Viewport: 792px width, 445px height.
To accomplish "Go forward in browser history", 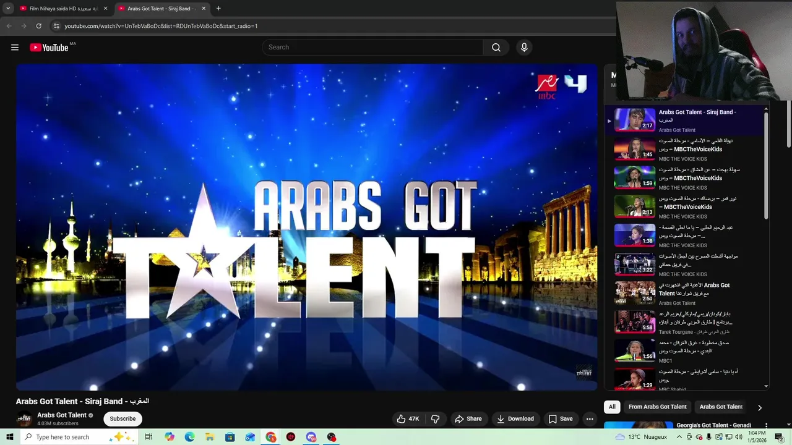I will [x=24, y=26].
